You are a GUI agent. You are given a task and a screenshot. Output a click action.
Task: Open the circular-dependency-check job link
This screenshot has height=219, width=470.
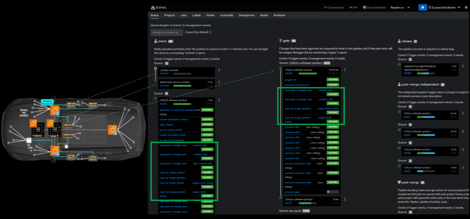coord(173,120)
